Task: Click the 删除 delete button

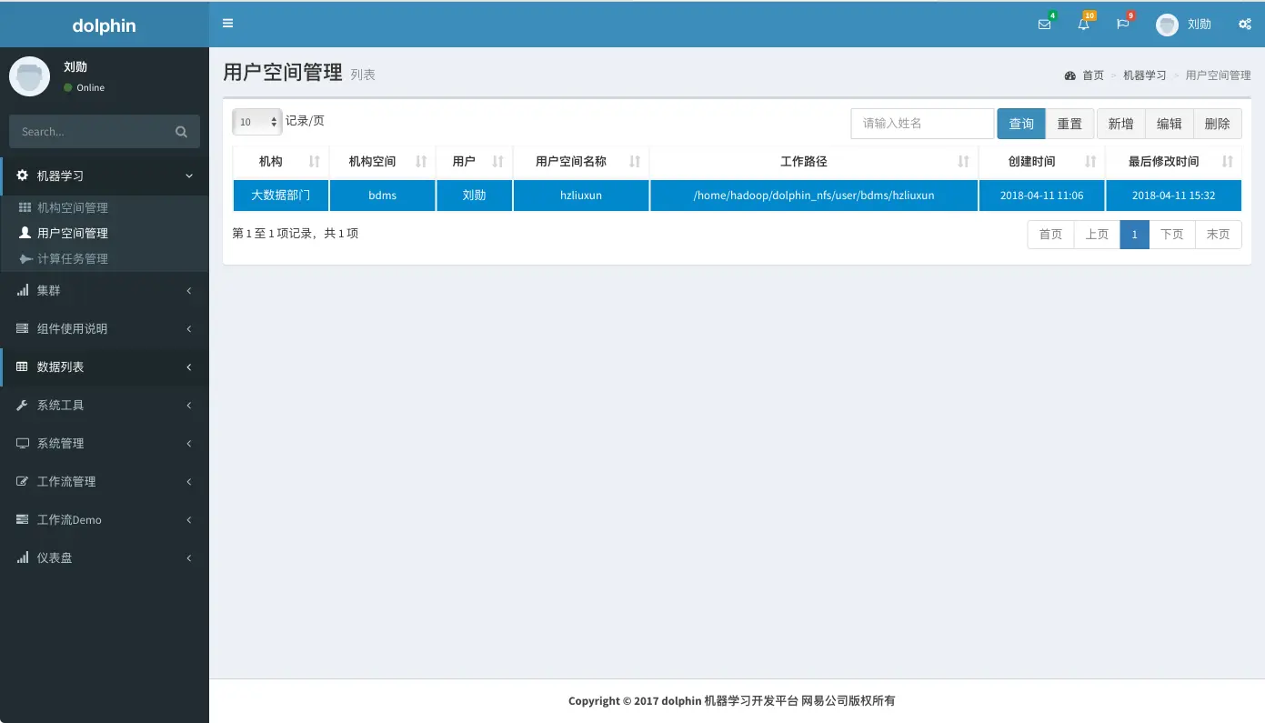Action: pyautogui.click(x=1218, y=124)
